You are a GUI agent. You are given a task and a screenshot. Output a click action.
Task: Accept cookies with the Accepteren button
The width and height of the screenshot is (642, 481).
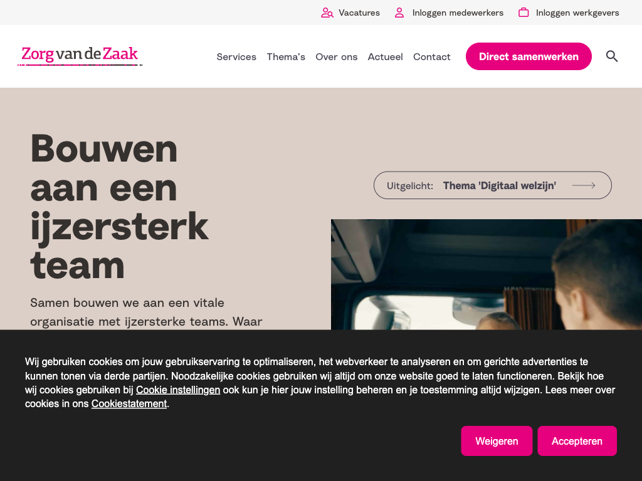577,441
